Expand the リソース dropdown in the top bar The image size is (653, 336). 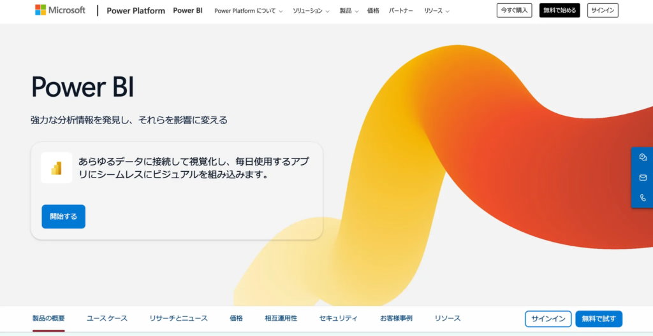click(x=436, y=11)
